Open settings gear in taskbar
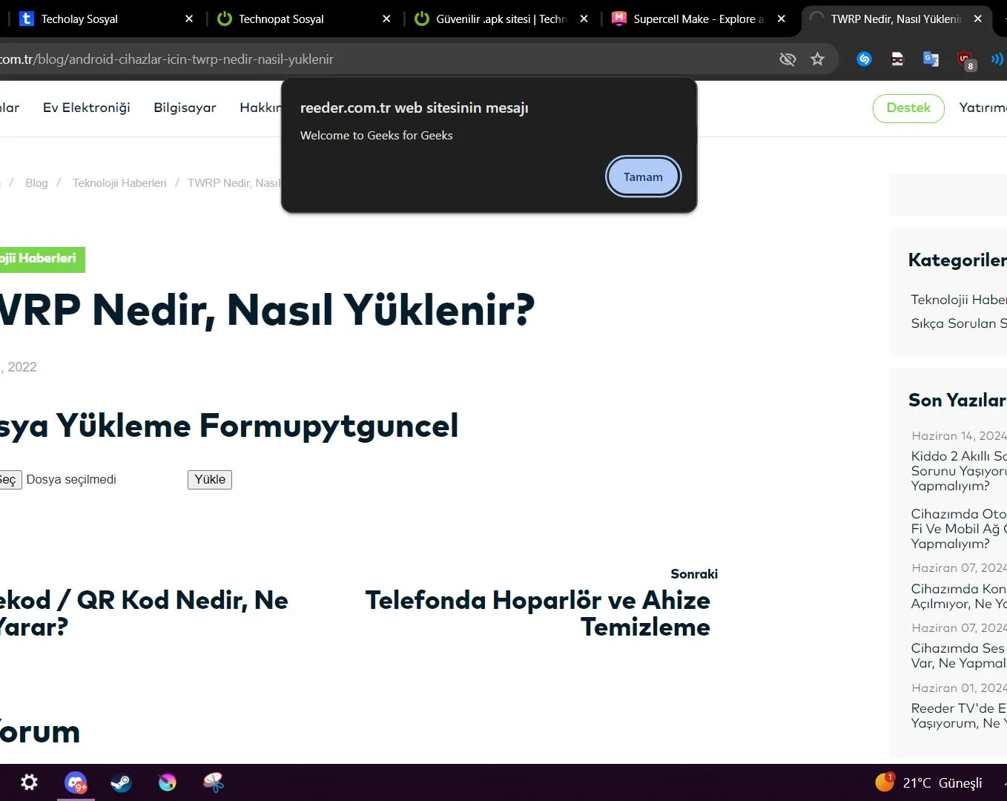This screenshot has height=801, width=1007. [29, 782]
